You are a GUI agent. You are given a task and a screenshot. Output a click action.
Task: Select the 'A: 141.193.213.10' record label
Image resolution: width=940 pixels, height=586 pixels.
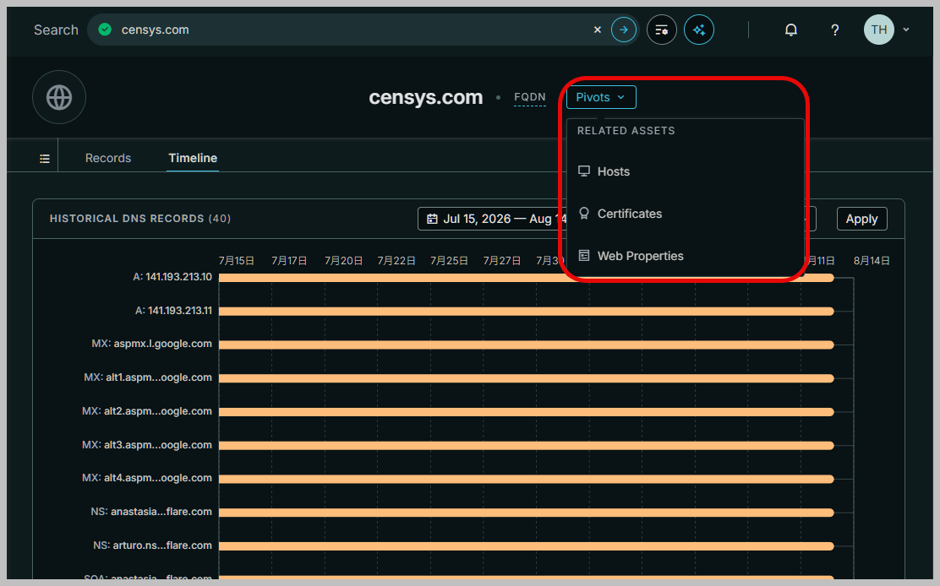pos(172,277)
